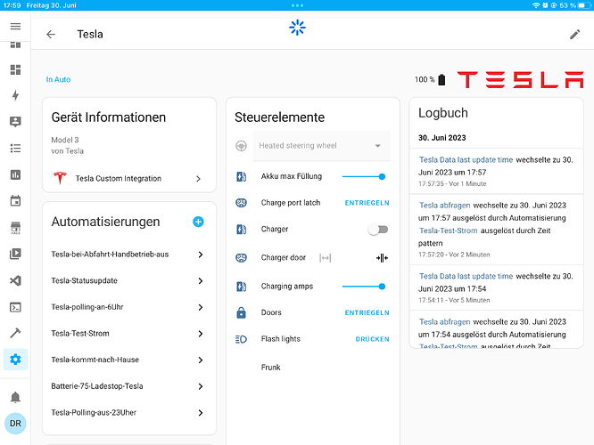Open Tesla-Test-Strom automation in the list

(x=128, y=334)
